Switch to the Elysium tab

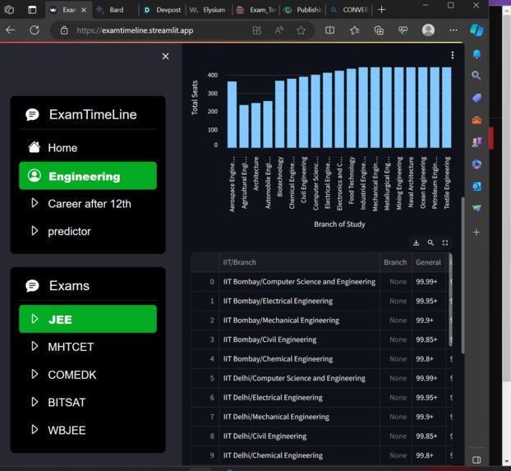coord(209,10)
